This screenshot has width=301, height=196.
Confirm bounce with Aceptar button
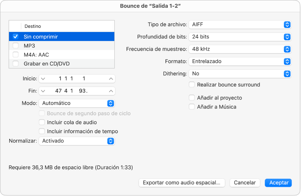pyautogui.click(x=278, y=183)
